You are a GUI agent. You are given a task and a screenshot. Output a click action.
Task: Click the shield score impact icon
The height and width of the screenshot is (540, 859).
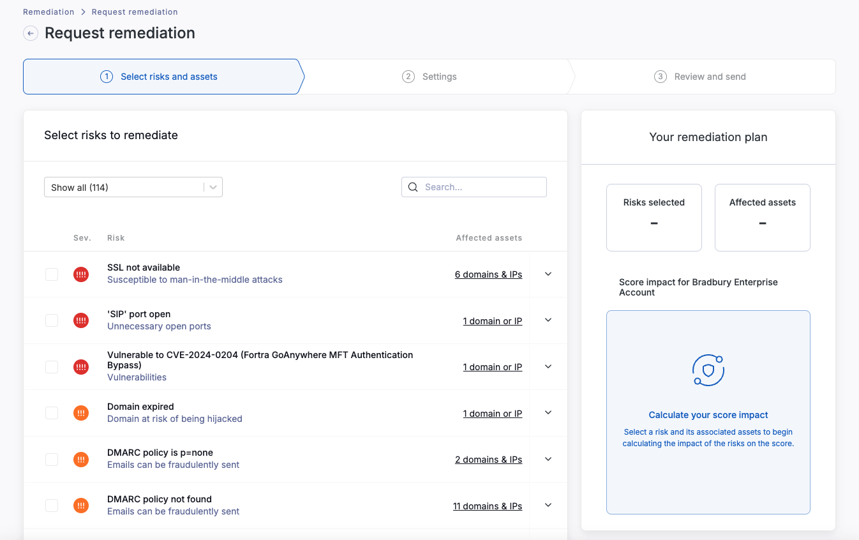(708, 371)
